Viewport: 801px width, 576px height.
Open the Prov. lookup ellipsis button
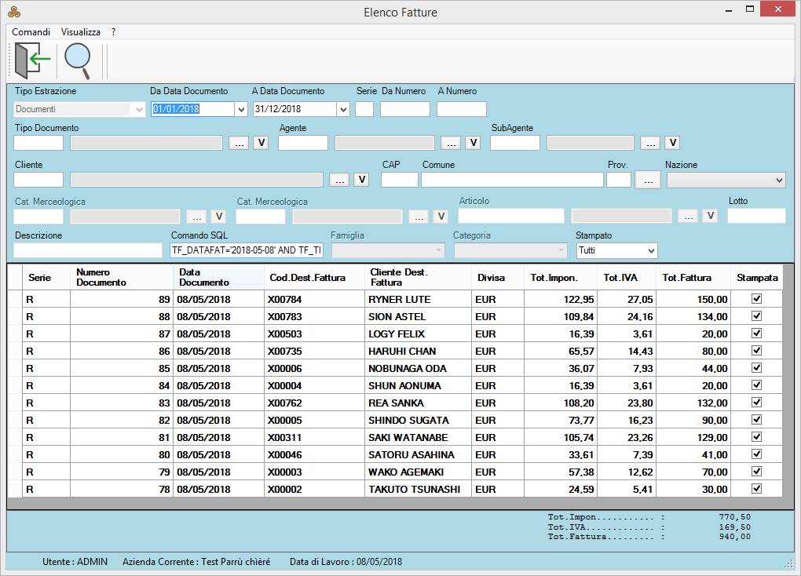click(x=648, y=180)
